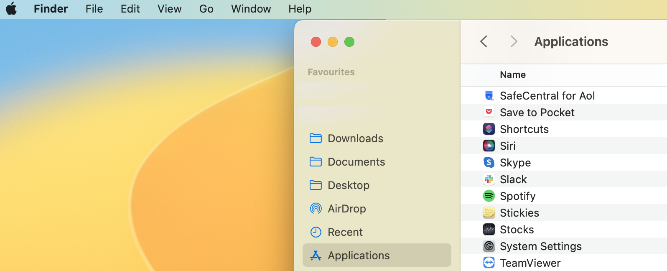Select the 'Siri' file name
The height and width of the screenshot is (271, 667).
(508, 146)
